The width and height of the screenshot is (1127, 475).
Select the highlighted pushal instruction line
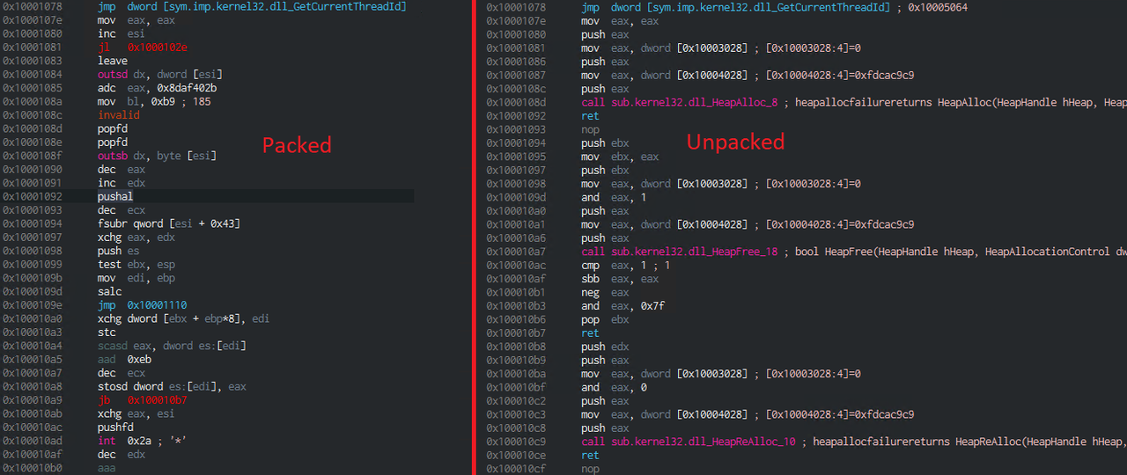tap(115, 197)
